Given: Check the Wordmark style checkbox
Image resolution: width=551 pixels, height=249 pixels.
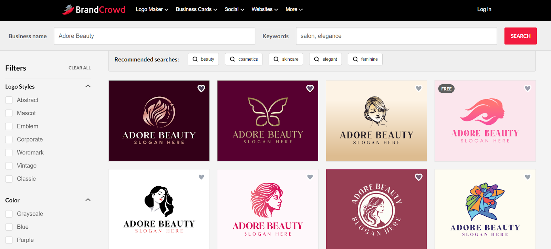Looking at the screenshot, I should [9, 153].
